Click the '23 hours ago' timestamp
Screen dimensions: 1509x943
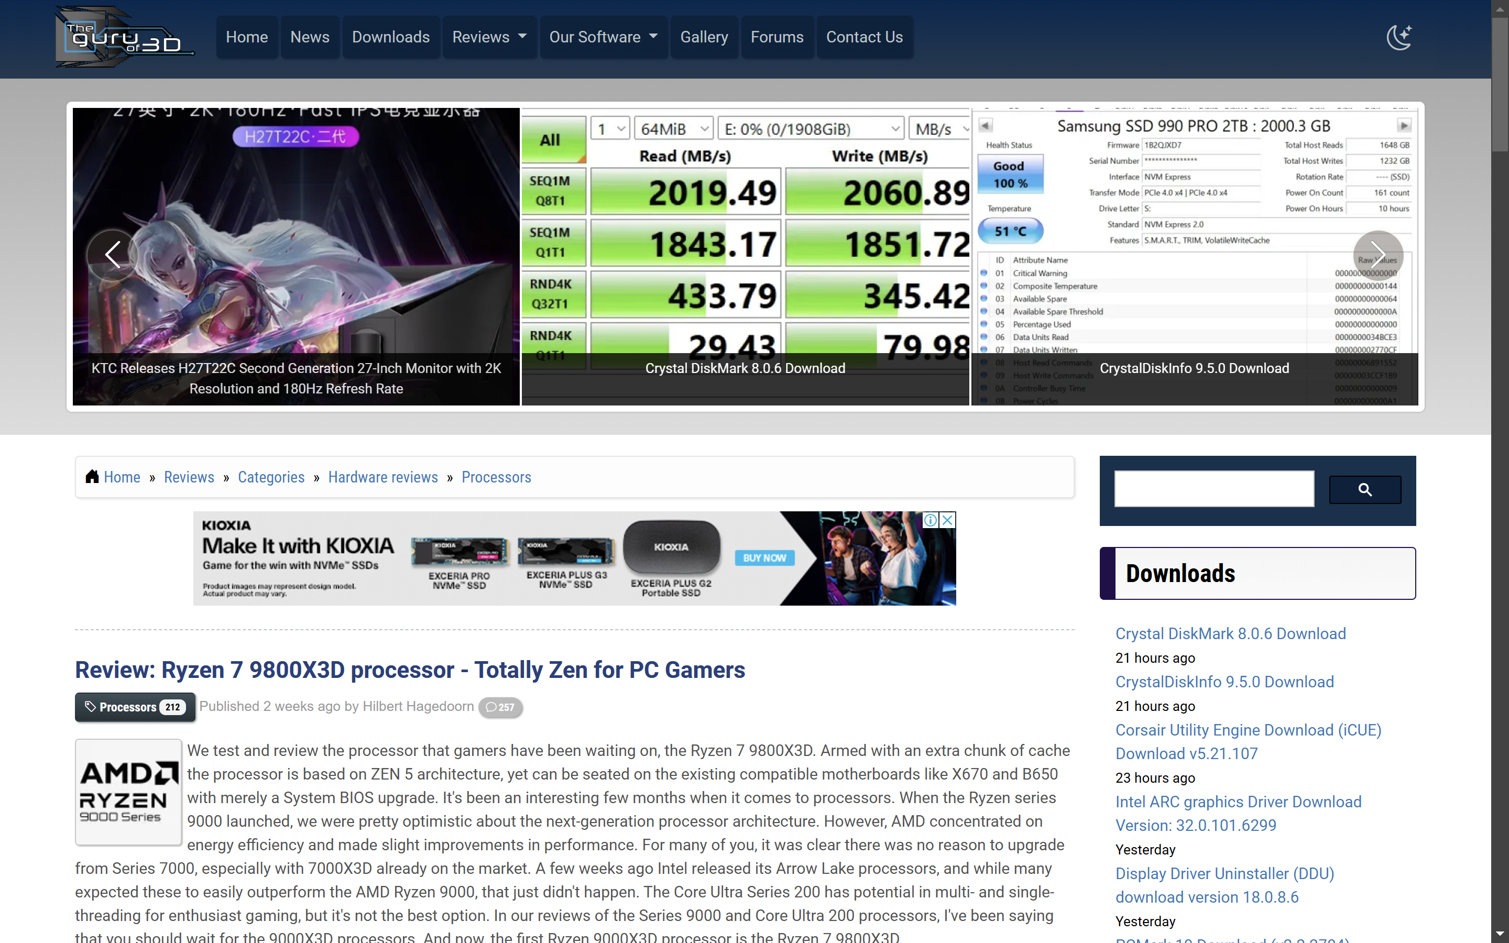[x=1155, y=778]
